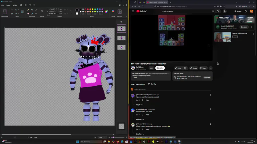257x144 pixels.
Task: Select the primary black color circle
Action: coord(77,10)
